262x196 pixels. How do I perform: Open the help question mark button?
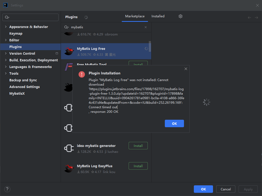(7, 189)
